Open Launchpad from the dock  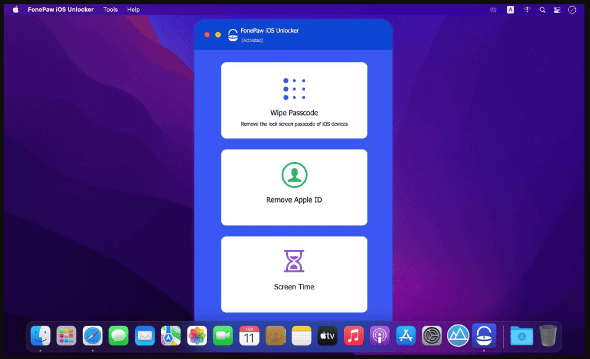tap(66, 336)
